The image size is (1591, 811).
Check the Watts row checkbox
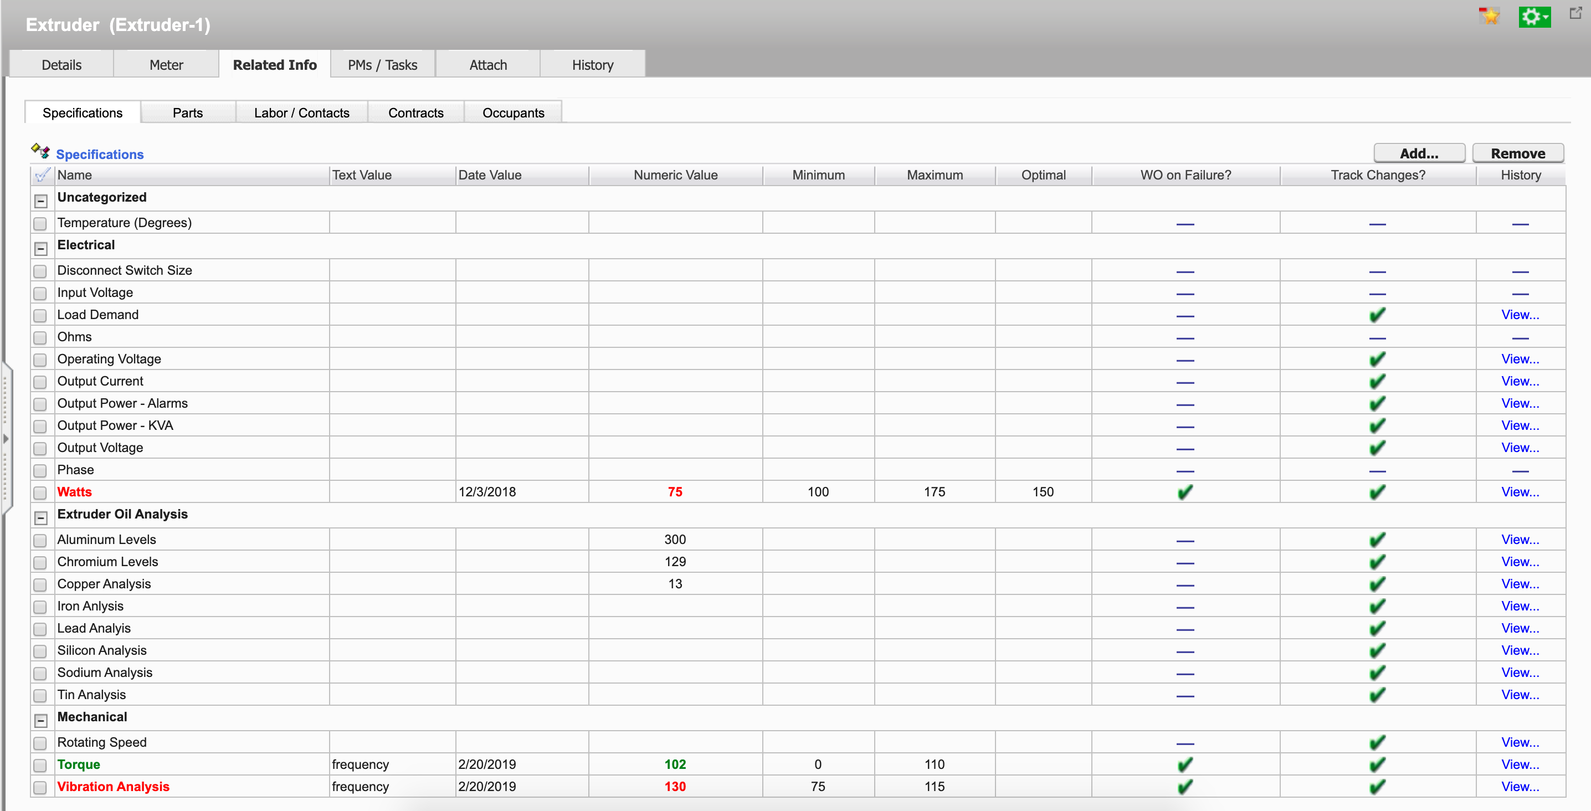click(x=40, y=493)
